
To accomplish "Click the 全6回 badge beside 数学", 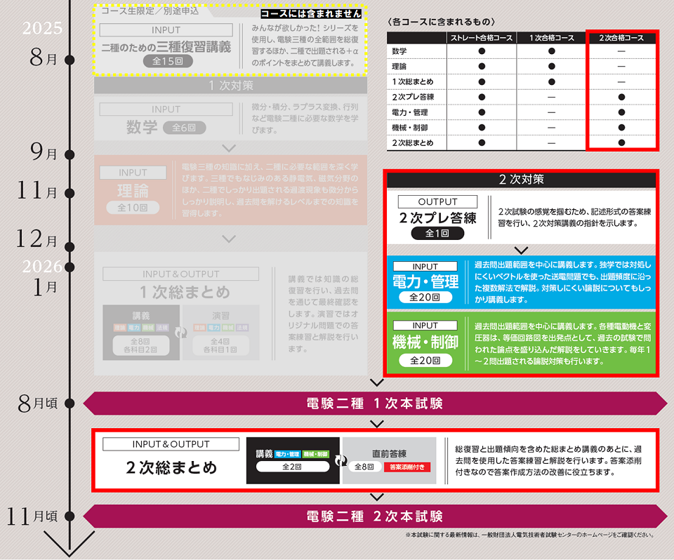I will pyautogui.click(x=184, y=128).
